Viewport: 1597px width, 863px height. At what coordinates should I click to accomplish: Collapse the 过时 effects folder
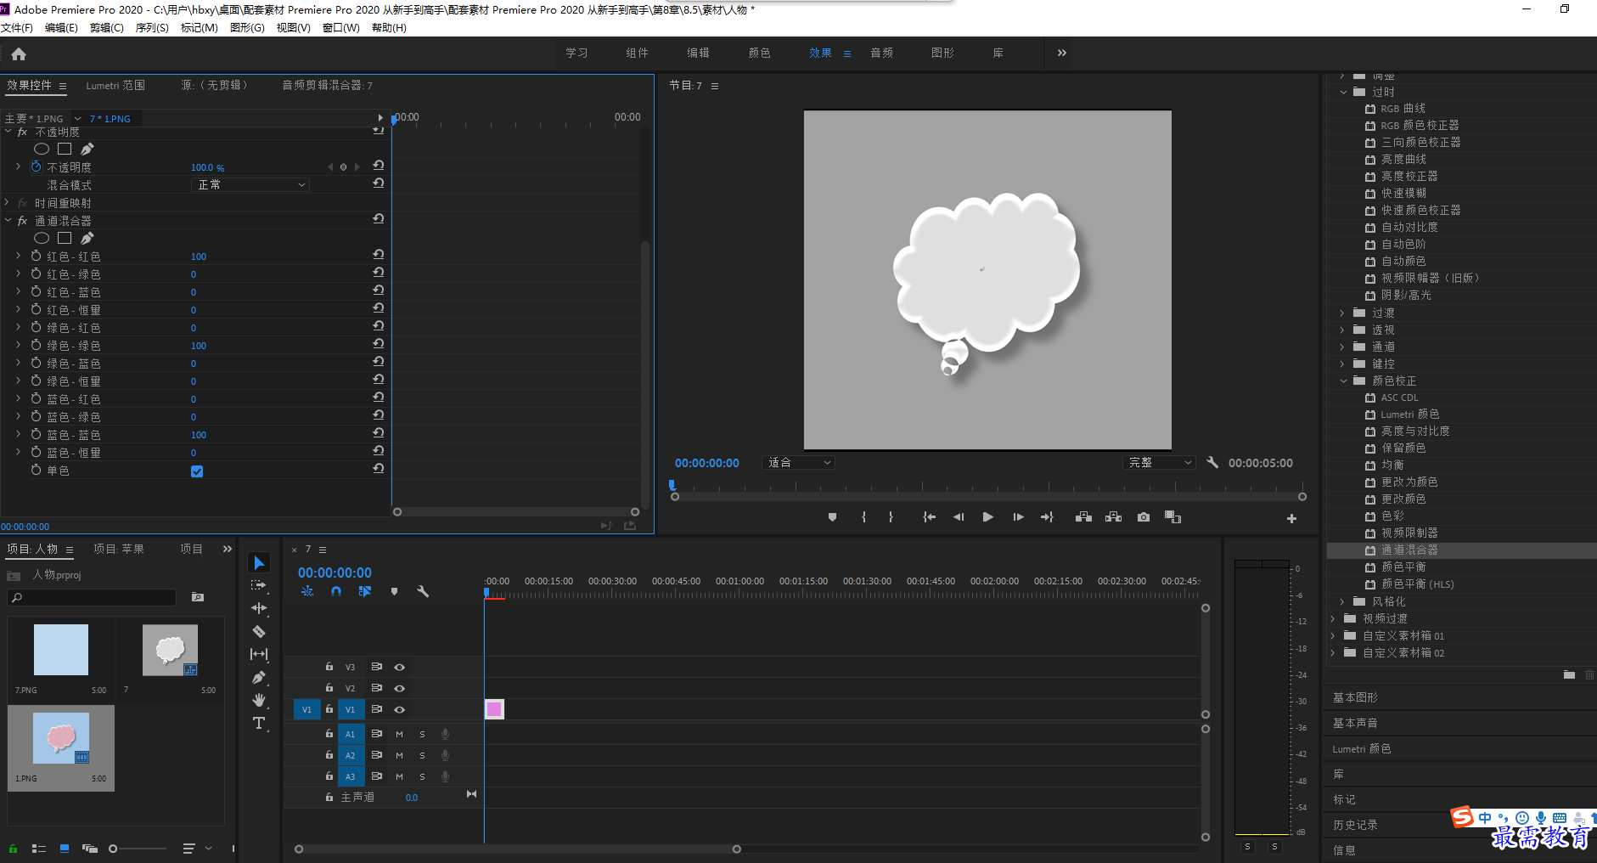[x=1343, y=92]
